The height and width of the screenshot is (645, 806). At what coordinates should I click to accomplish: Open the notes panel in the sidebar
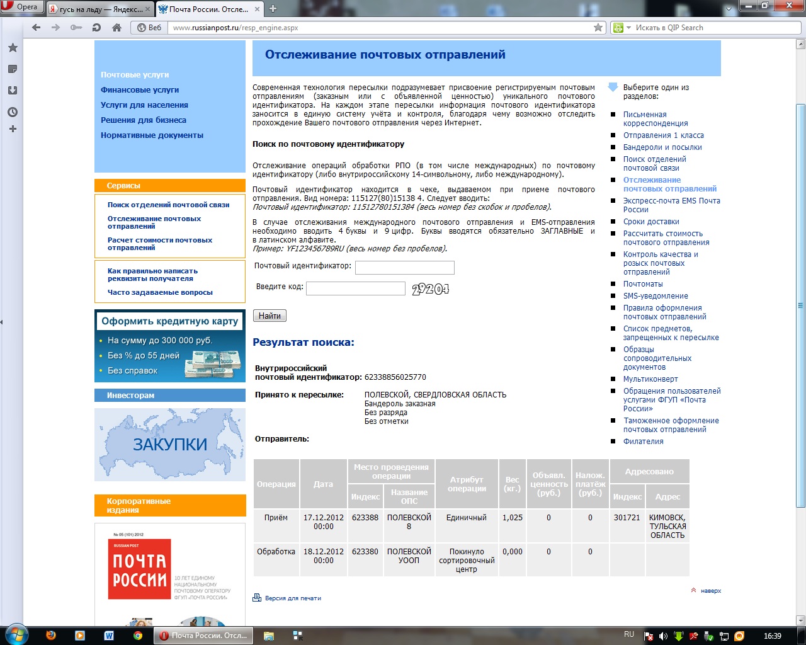pyautogui.click(x=12, y=69)
